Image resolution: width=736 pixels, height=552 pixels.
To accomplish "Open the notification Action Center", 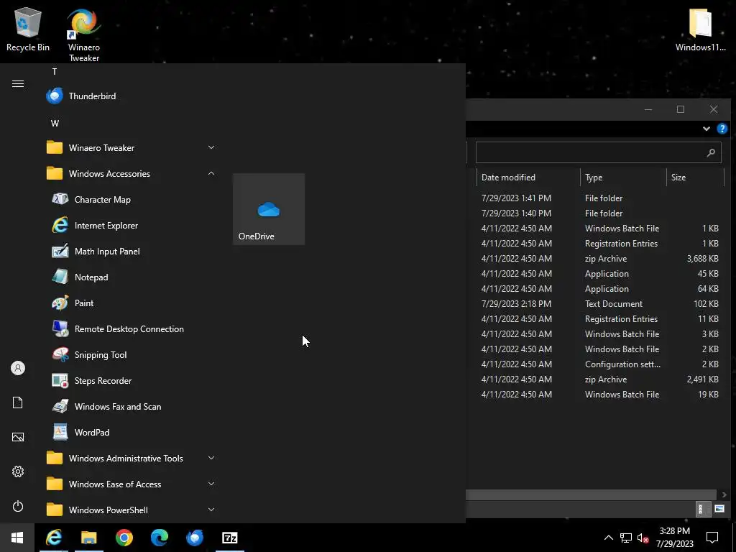I will [712, 538].
